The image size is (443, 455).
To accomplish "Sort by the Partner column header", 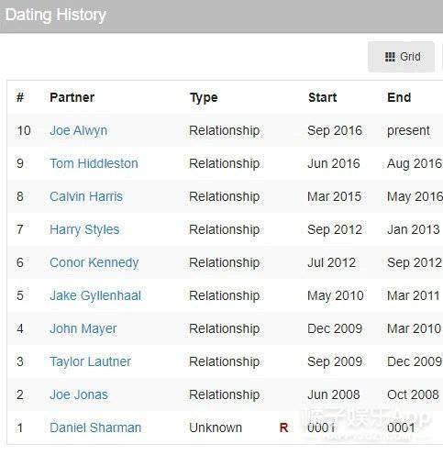I will click(72, 97).
